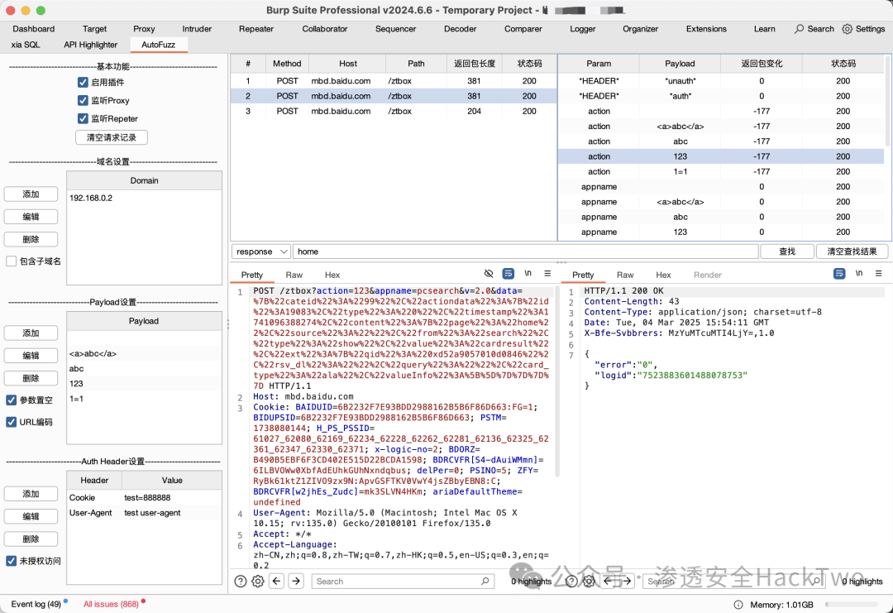
Task: Open response editor hamburger menu
Action: coord(878,274)
